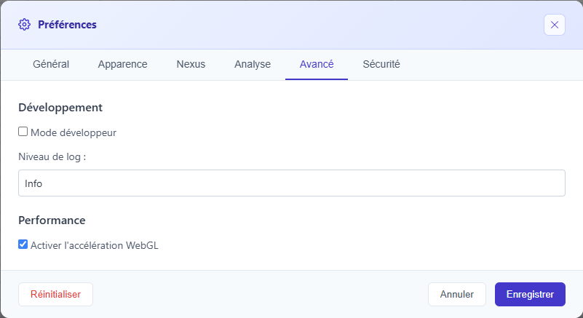583x318 pixels.
Task: Switch to the Général tab
Action: [51, 64]
